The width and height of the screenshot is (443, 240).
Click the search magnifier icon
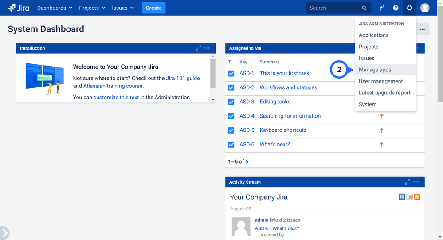point(364,8)
